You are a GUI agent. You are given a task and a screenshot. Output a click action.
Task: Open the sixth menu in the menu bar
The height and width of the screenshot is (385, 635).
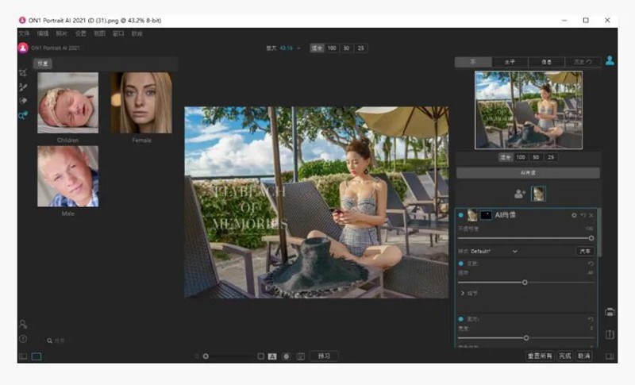pos(118,33)
